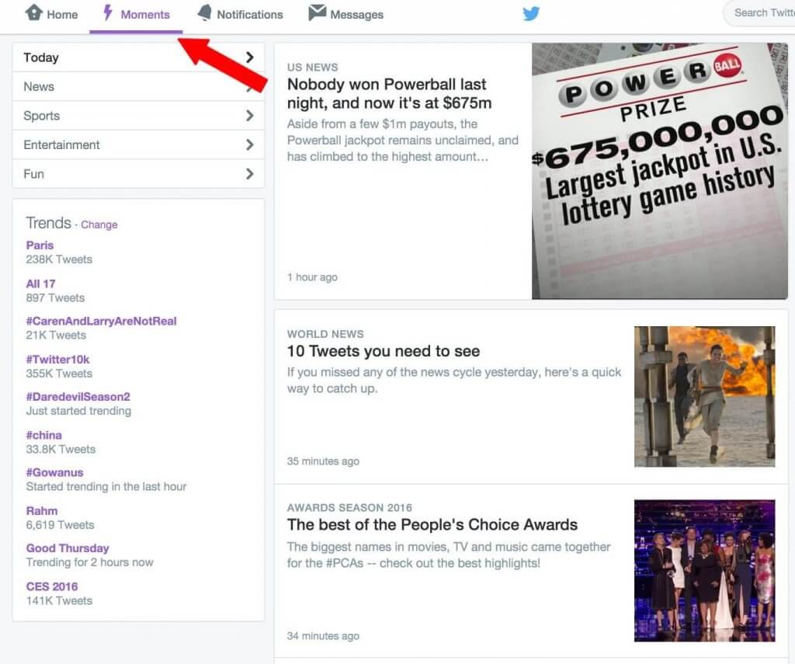Click the Home house icon

pos(34,12)
